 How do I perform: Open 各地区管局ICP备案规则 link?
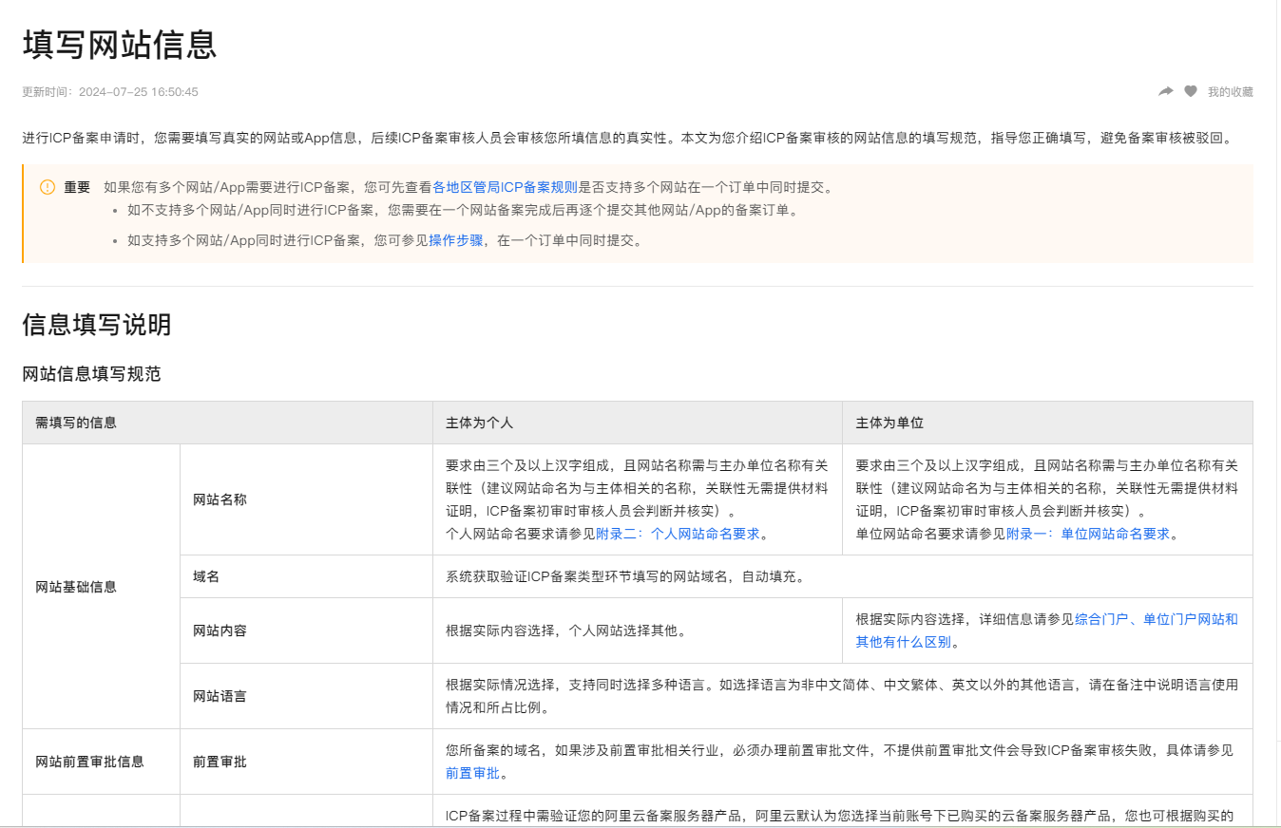pos(506,187)
